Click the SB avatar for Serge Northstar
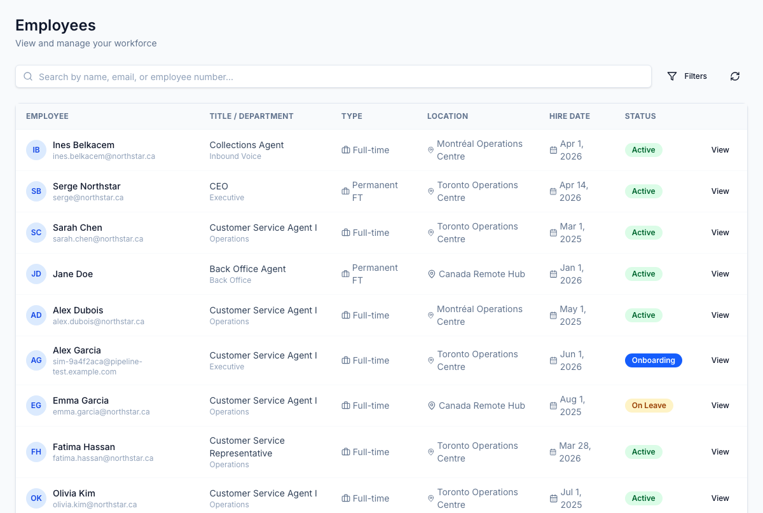This screenshot has width=763, height=513. (36, 191)
